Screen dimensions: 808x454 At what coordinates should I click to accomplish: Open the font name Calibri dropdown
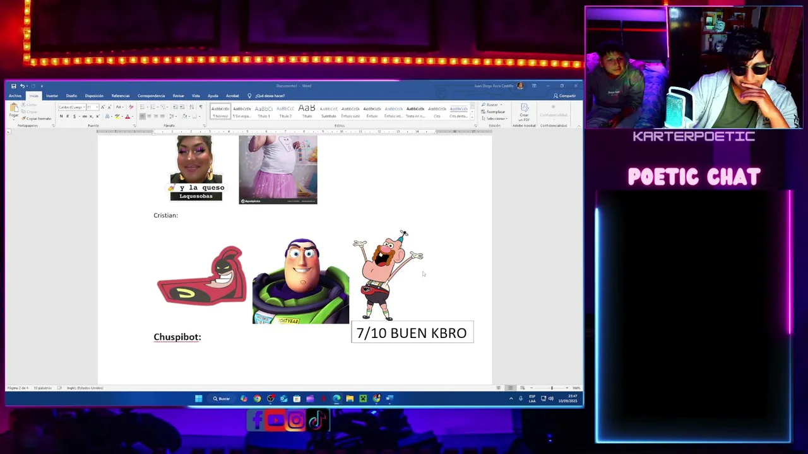click(84, 107)
